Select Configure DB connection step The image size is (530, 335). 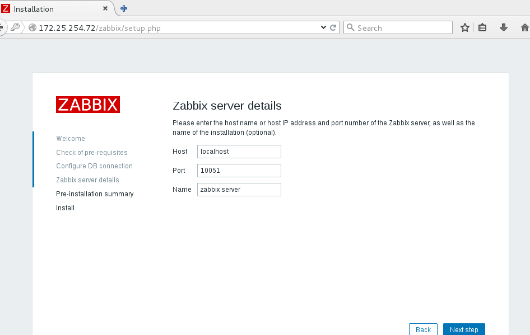coord(94,166)
